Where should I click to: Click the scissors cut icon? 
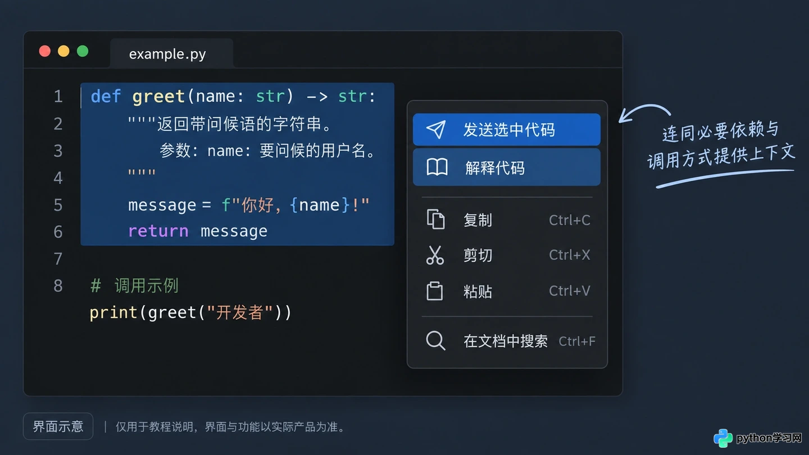click(435, 255)
